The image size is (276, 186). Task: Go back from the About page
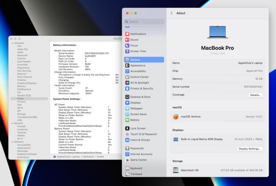click(x=171, y=13)
